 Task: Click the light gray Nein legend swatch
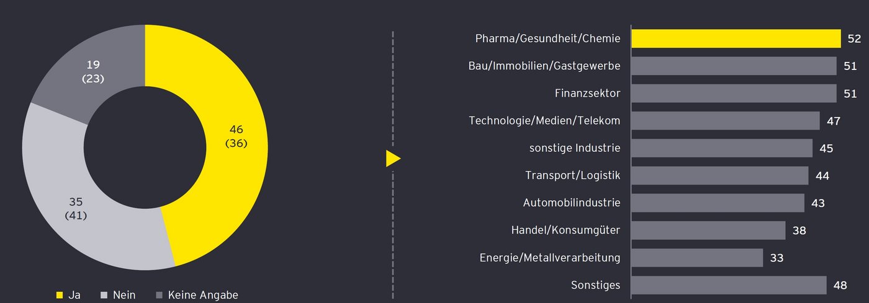coord(104,295)
